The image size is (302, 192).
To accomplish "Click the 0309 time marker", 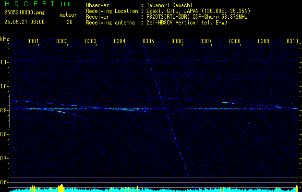I will pyautogui.click(x=264, y=41).
